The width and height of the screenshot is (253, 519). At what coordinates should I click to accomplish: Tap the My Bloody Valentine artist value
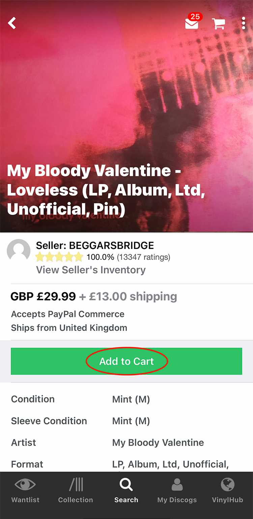(x=158, y=443)
